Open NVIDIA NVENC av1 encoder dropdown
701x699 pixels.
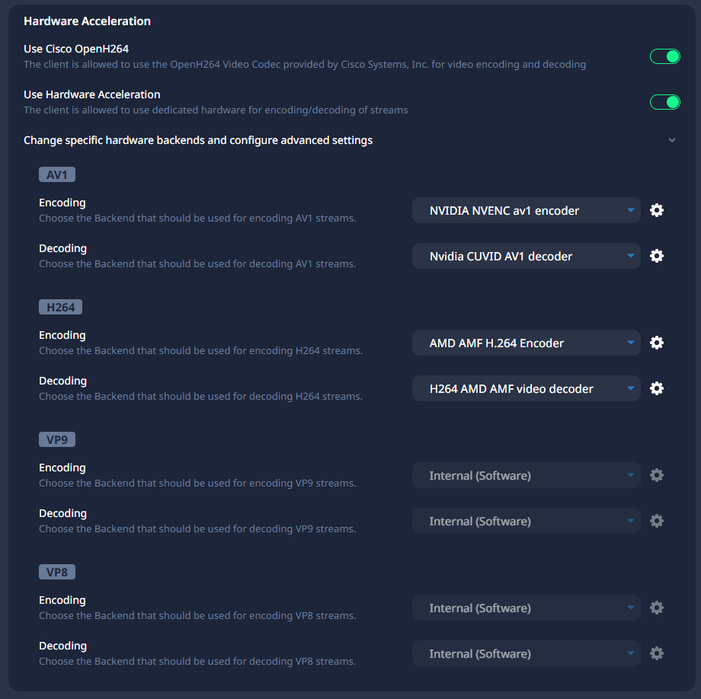pyautogui.click(x=526, y=210)
